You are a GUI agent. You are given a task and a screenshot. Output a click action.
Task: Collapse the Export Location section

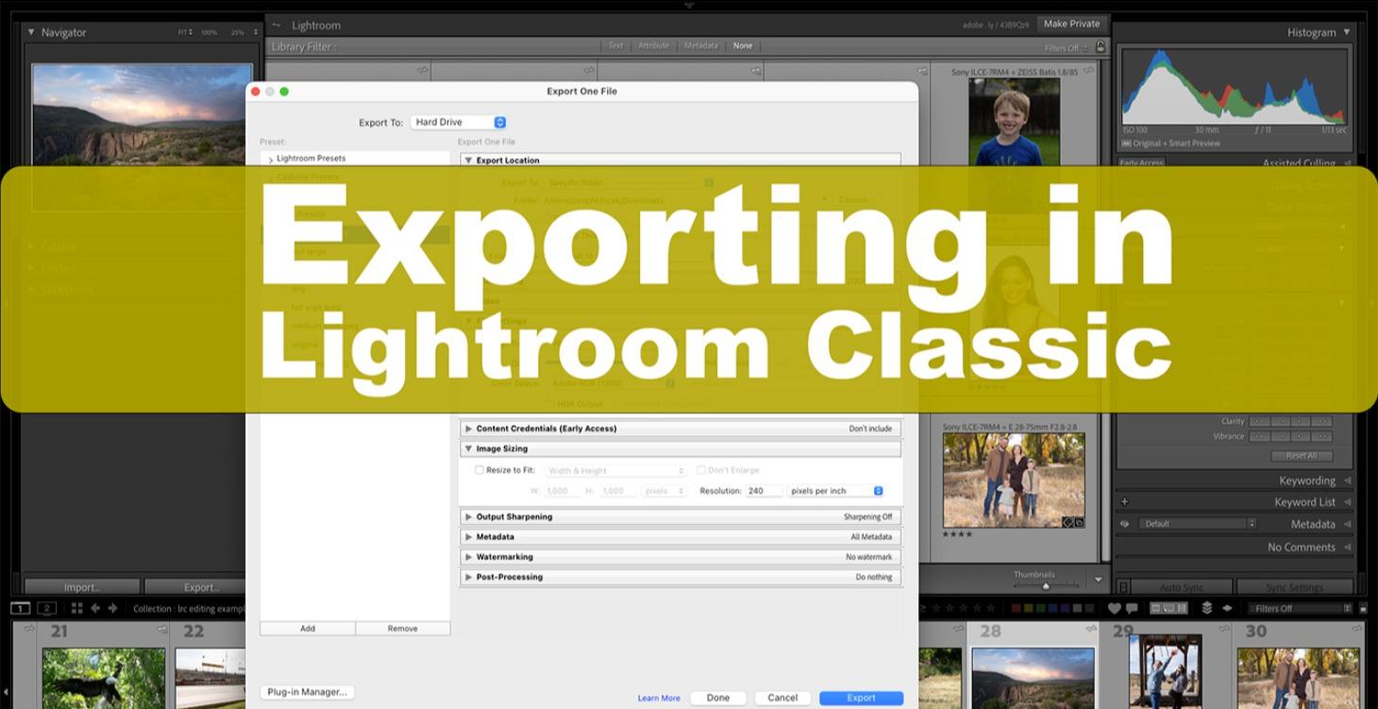(x=468, y=160)
